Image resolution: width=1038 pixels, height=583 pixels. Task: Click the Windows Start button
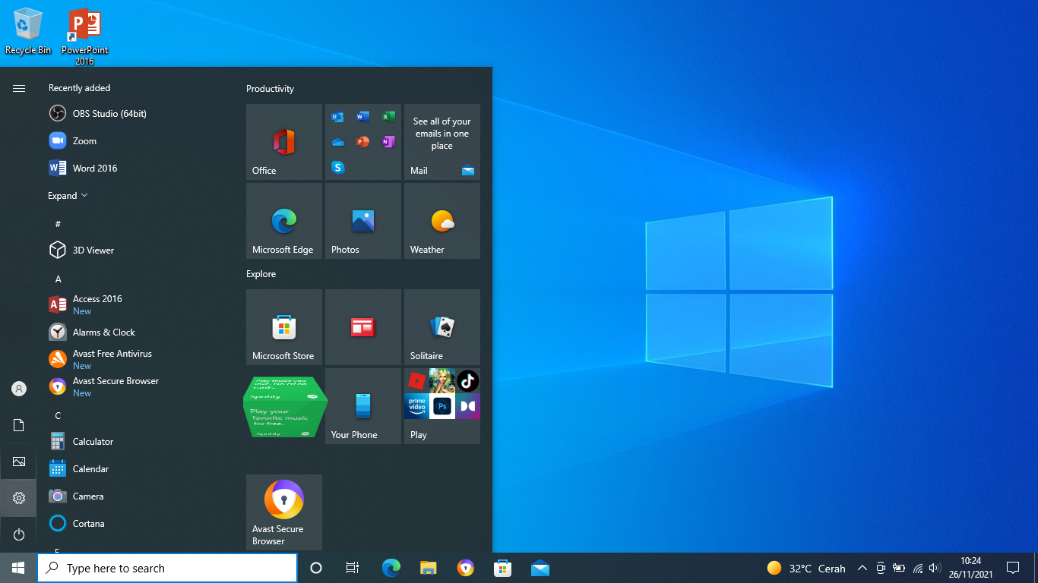point(18,568)
